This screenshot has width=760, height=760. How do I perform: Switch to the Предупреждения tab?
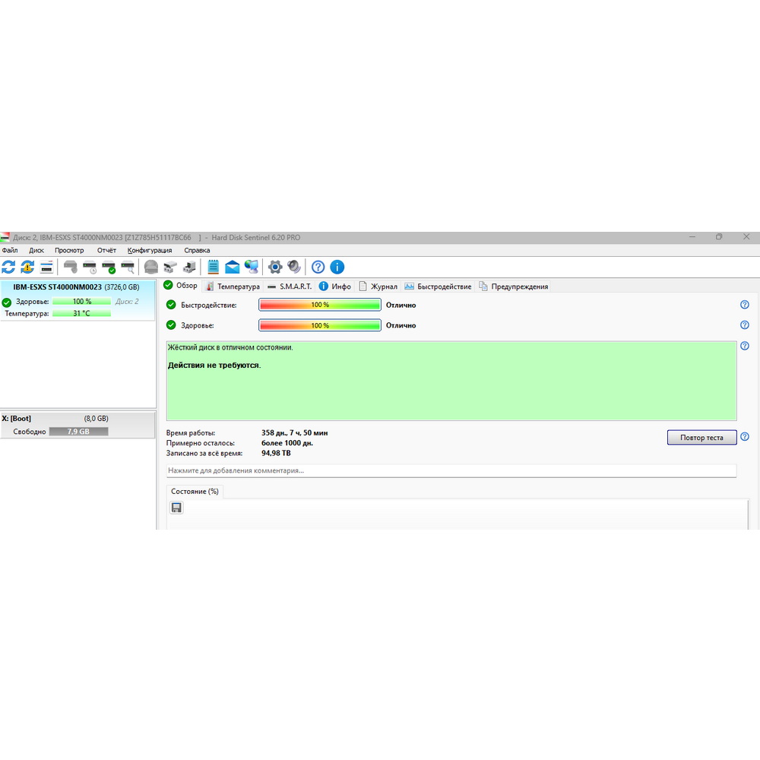tap(513, 287)
